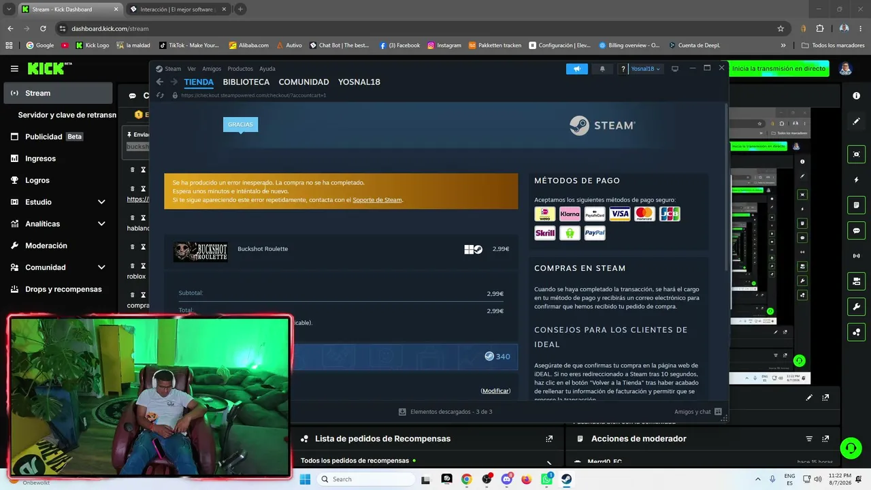Open the Facebook bookmark
The width and height of the screenshot is (871, 490).
[x=399, y=46]
